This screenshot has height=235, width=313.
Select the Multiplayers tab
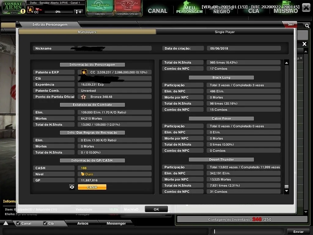coord(87,32)
